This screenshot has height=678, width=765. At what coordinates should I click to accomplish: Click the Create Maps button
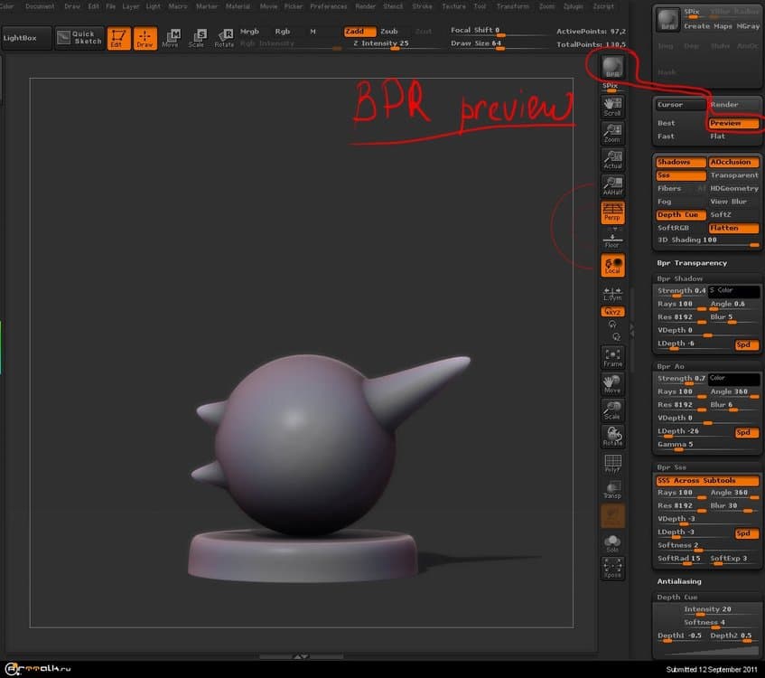707,26
